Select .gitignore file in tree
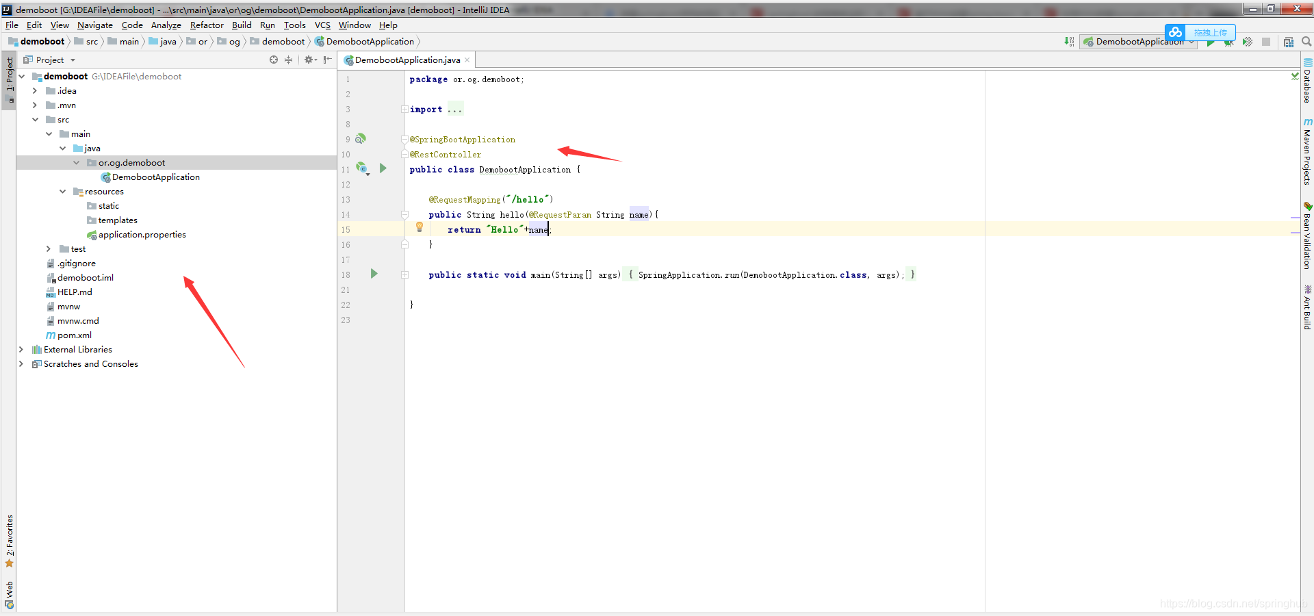 tap(70, 264)
